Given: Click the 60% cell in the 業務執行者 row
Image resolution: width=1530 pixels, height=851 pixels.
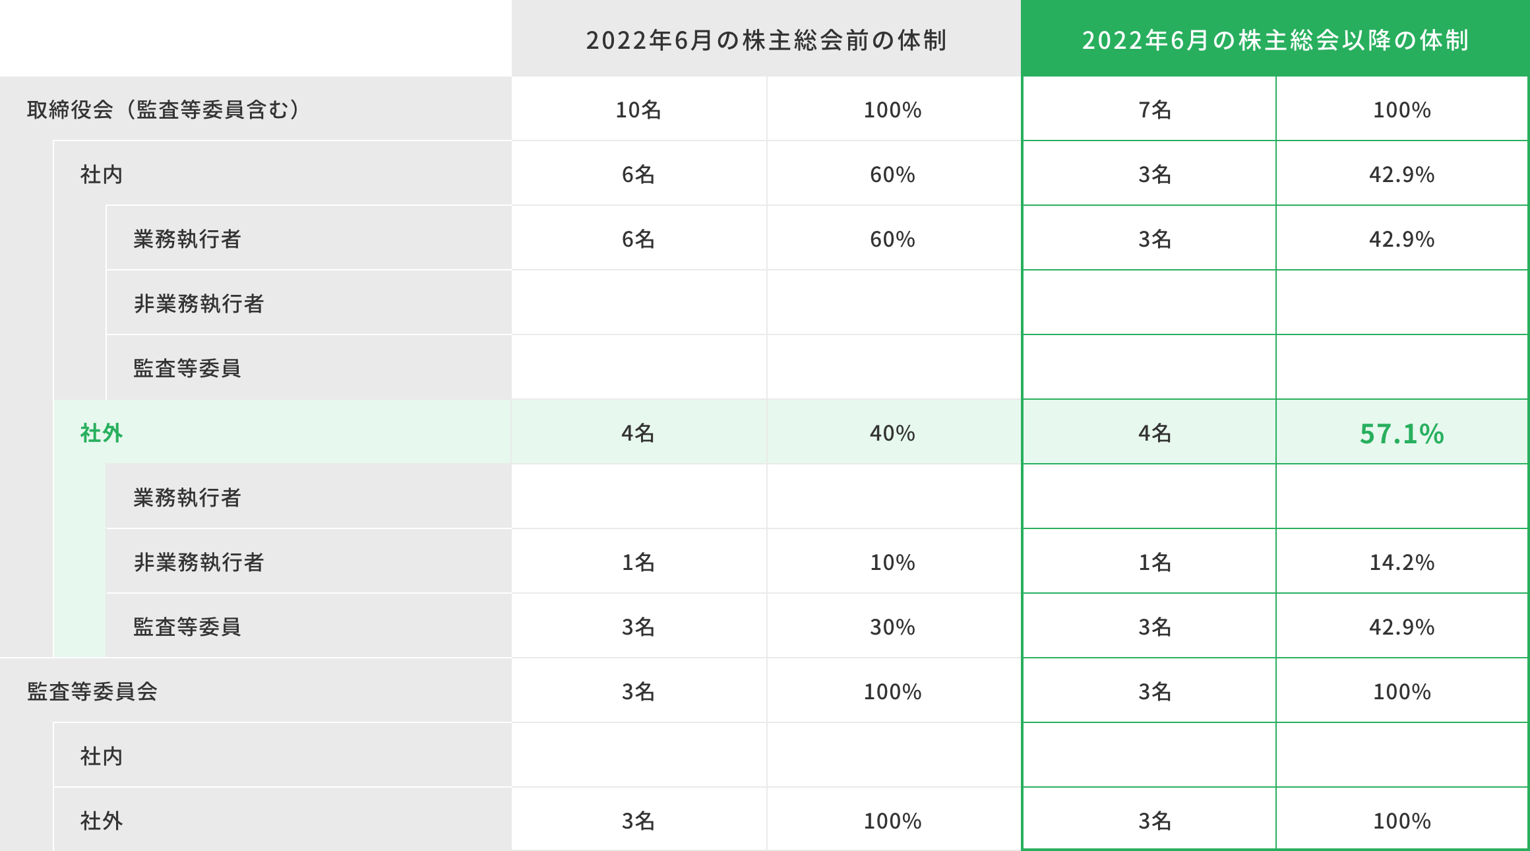Looking at the screenshot, I should click(x=892, y=239).
